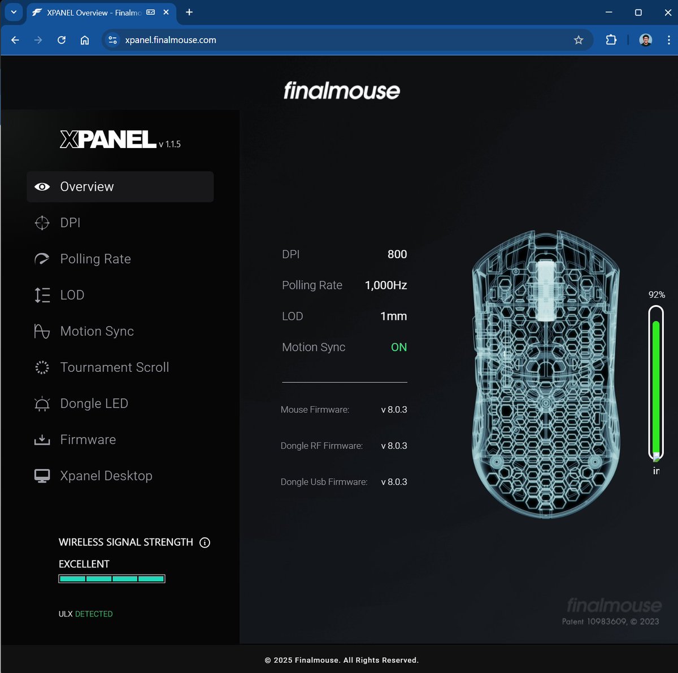This screenshot has height=673, width=678.
Task: Click the Motion Sync label in overview stats
Action: coord(314,348)
